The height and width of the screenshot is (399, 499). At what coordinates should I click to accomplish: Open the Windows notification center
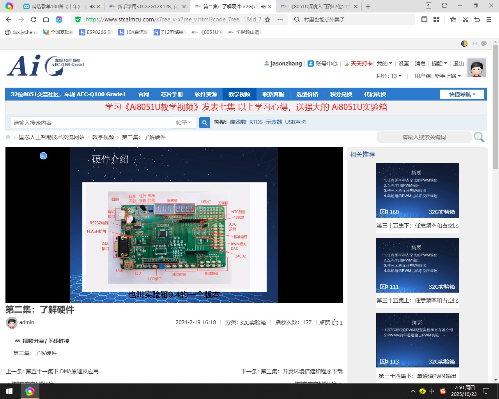click(x=486, y=391)
